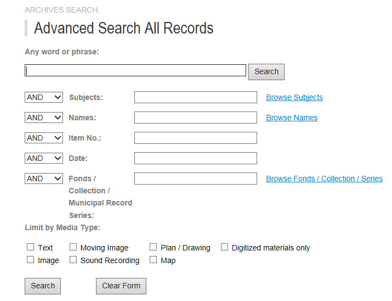Screen dimensions: 392x301
Task: Focus the Fonds / Collection input field
Action: [x=195, y=179]
